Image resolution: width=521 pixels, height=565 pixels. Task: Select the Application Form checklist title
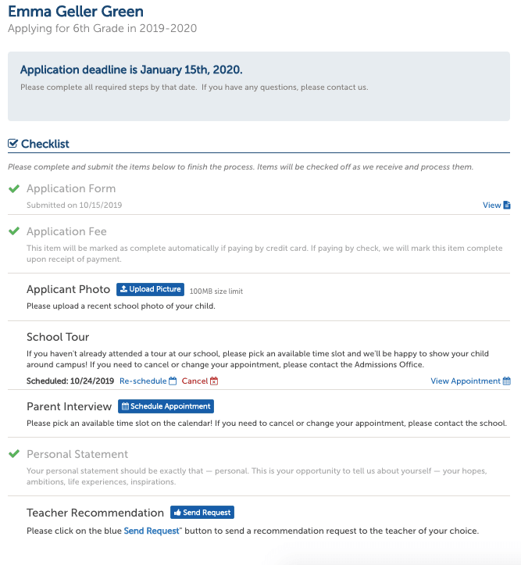point(71,189)
